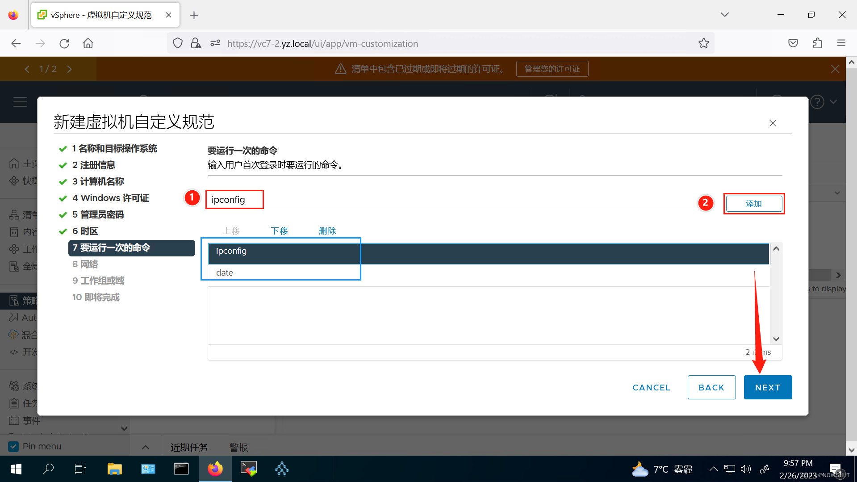Screen dimensions: 857x482
Task: Open taskbar clock and date
Action: (798, 469)
